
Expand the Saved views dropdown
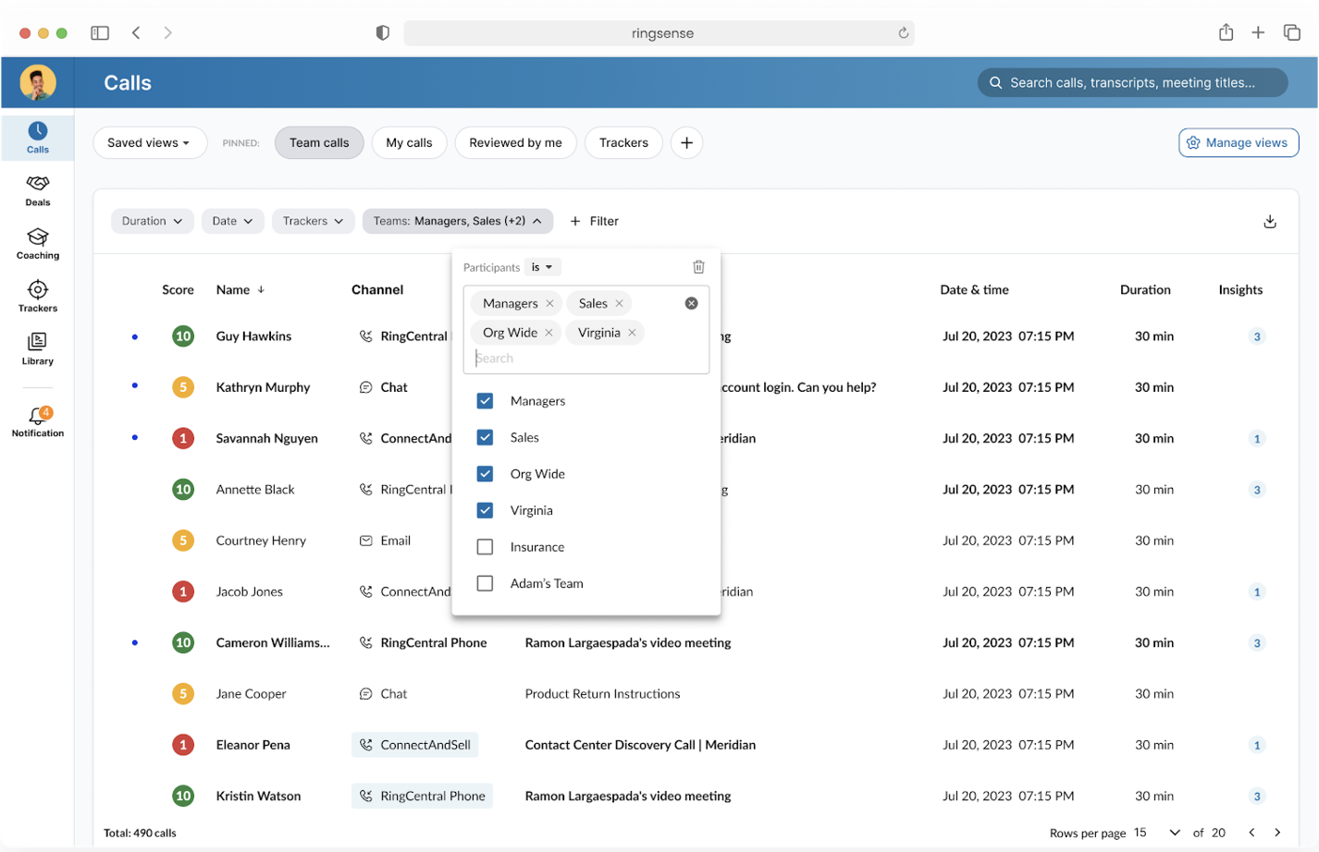149,143
